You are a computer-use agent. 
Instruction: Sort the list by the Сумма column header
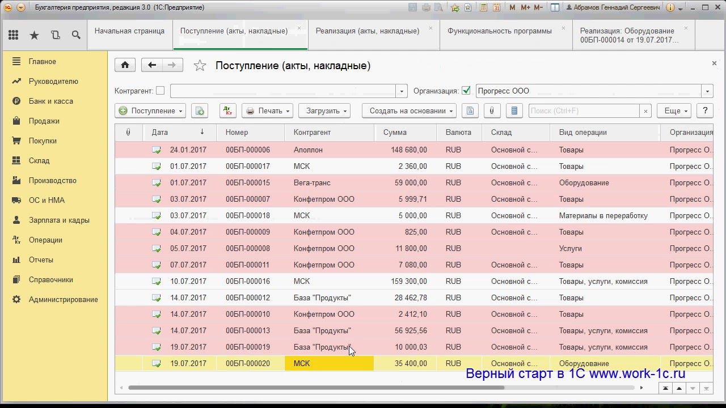(x=406, y=132)
